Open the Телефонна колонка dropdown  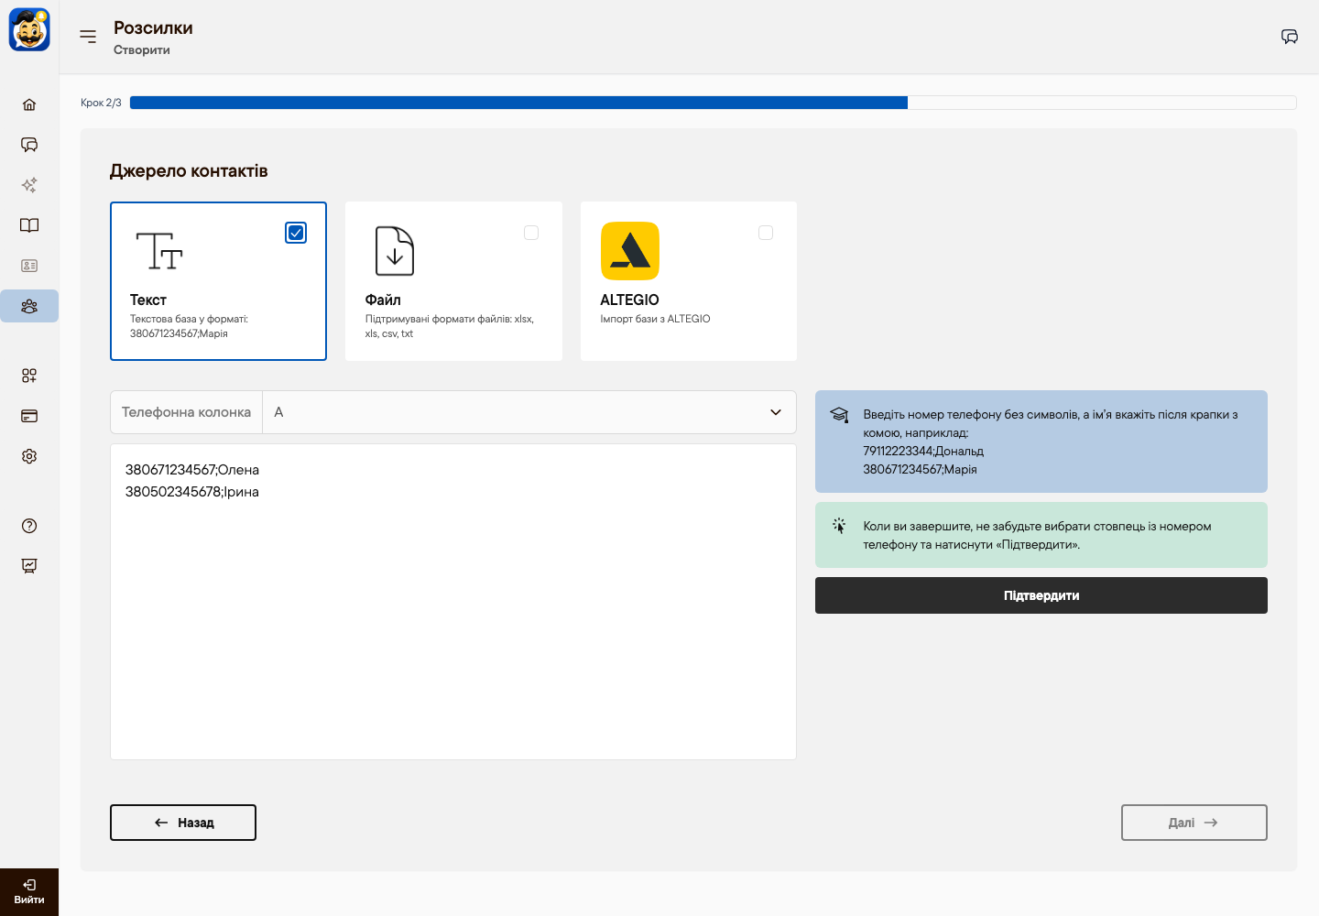[529, 412]
